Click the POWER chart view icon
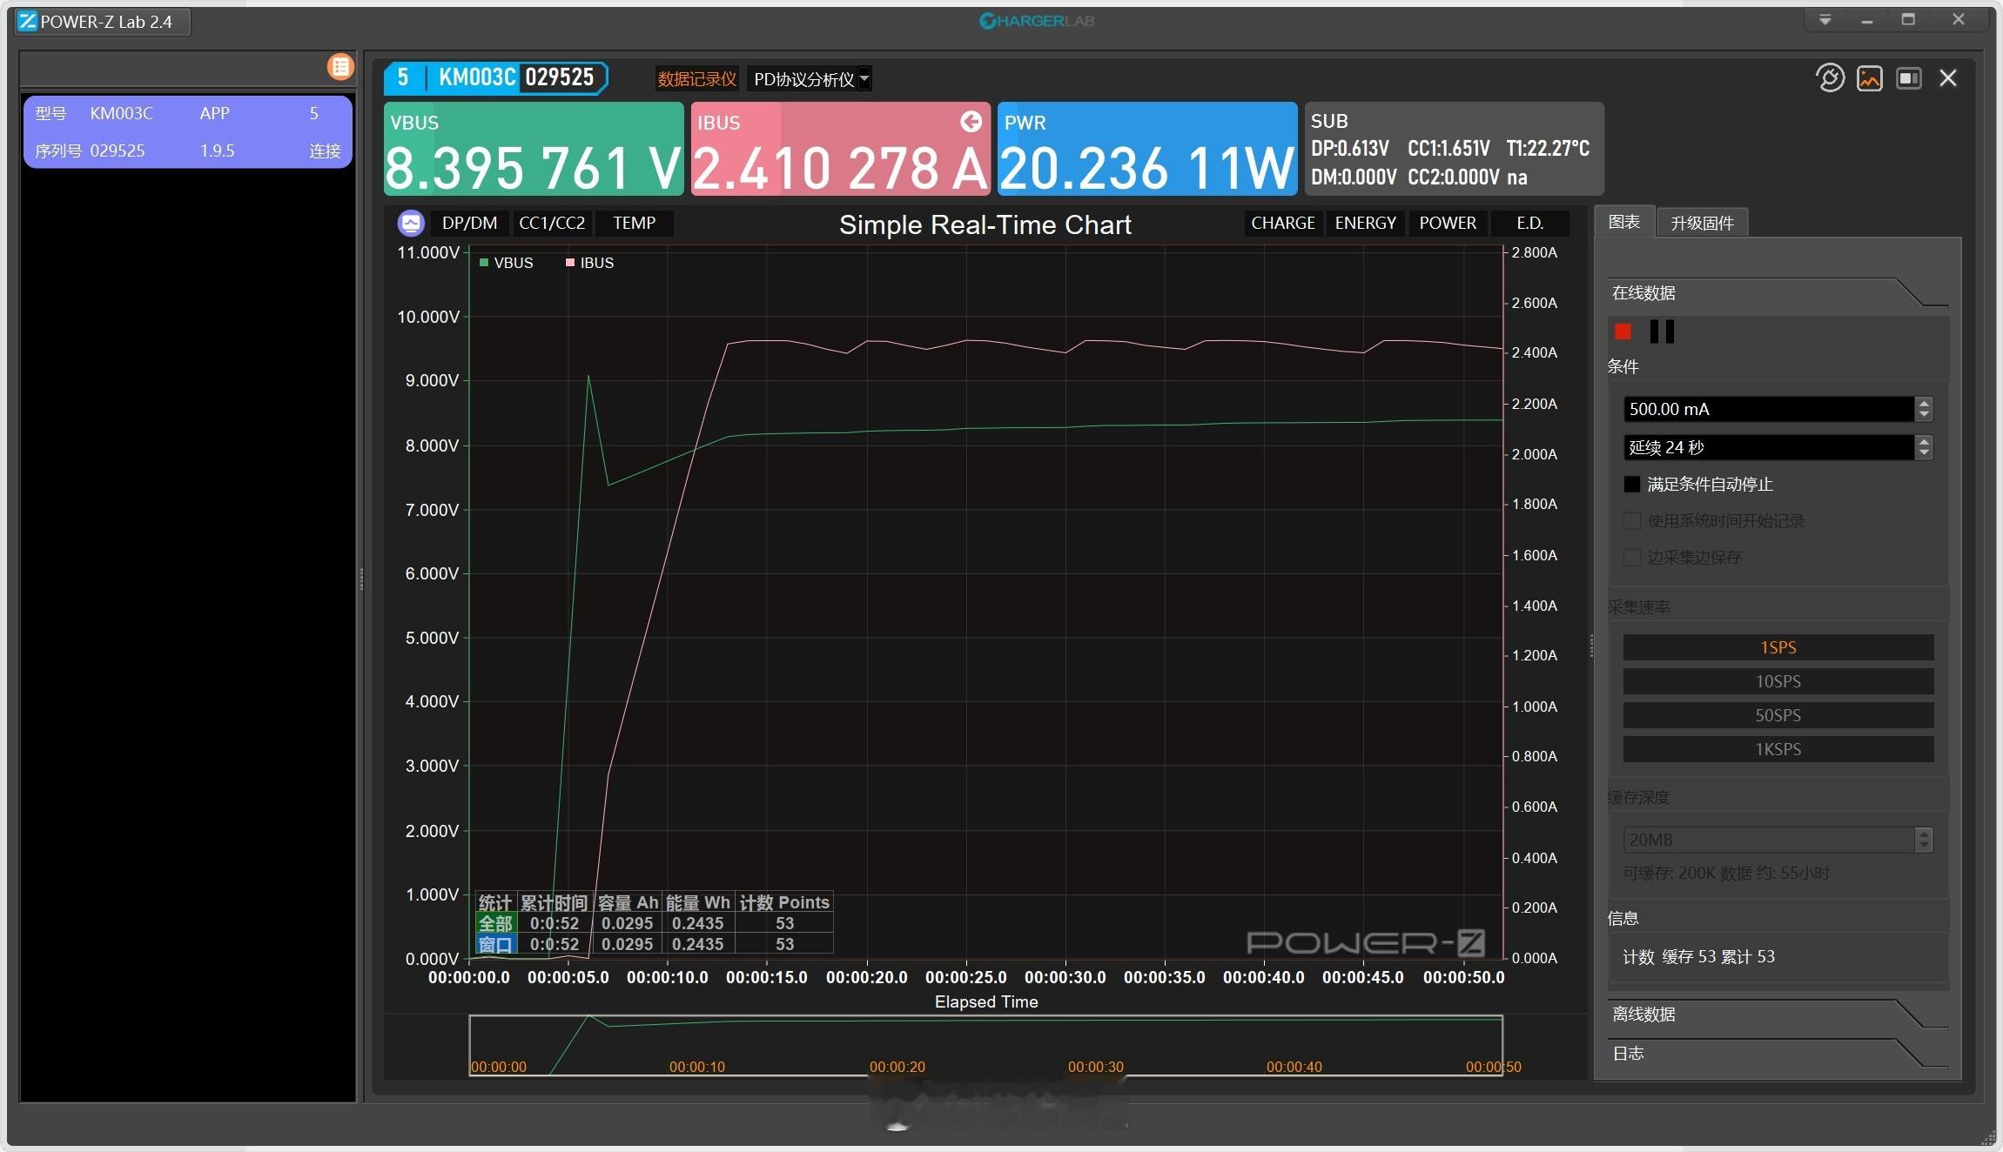 (x=1446, y=224)
